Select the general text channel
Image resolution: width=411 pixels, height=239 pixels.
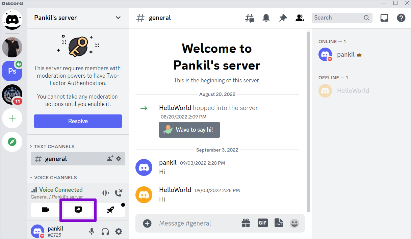(x=78, y=159)
